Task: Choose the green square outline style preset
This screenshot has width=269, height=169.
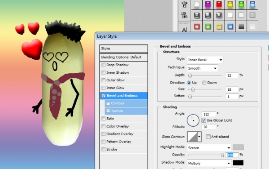Action: 208,27
